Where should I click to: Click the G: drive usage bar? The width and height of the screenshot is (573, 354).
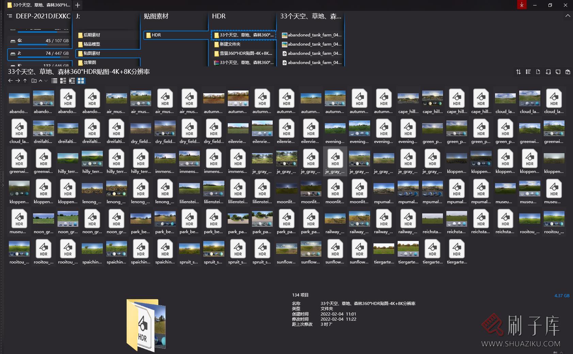tap(39, 44)
